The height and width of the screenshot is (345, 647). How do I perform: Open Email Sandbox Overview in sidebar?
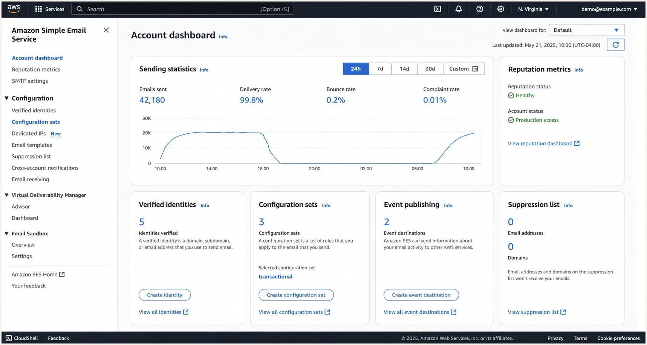23,245
